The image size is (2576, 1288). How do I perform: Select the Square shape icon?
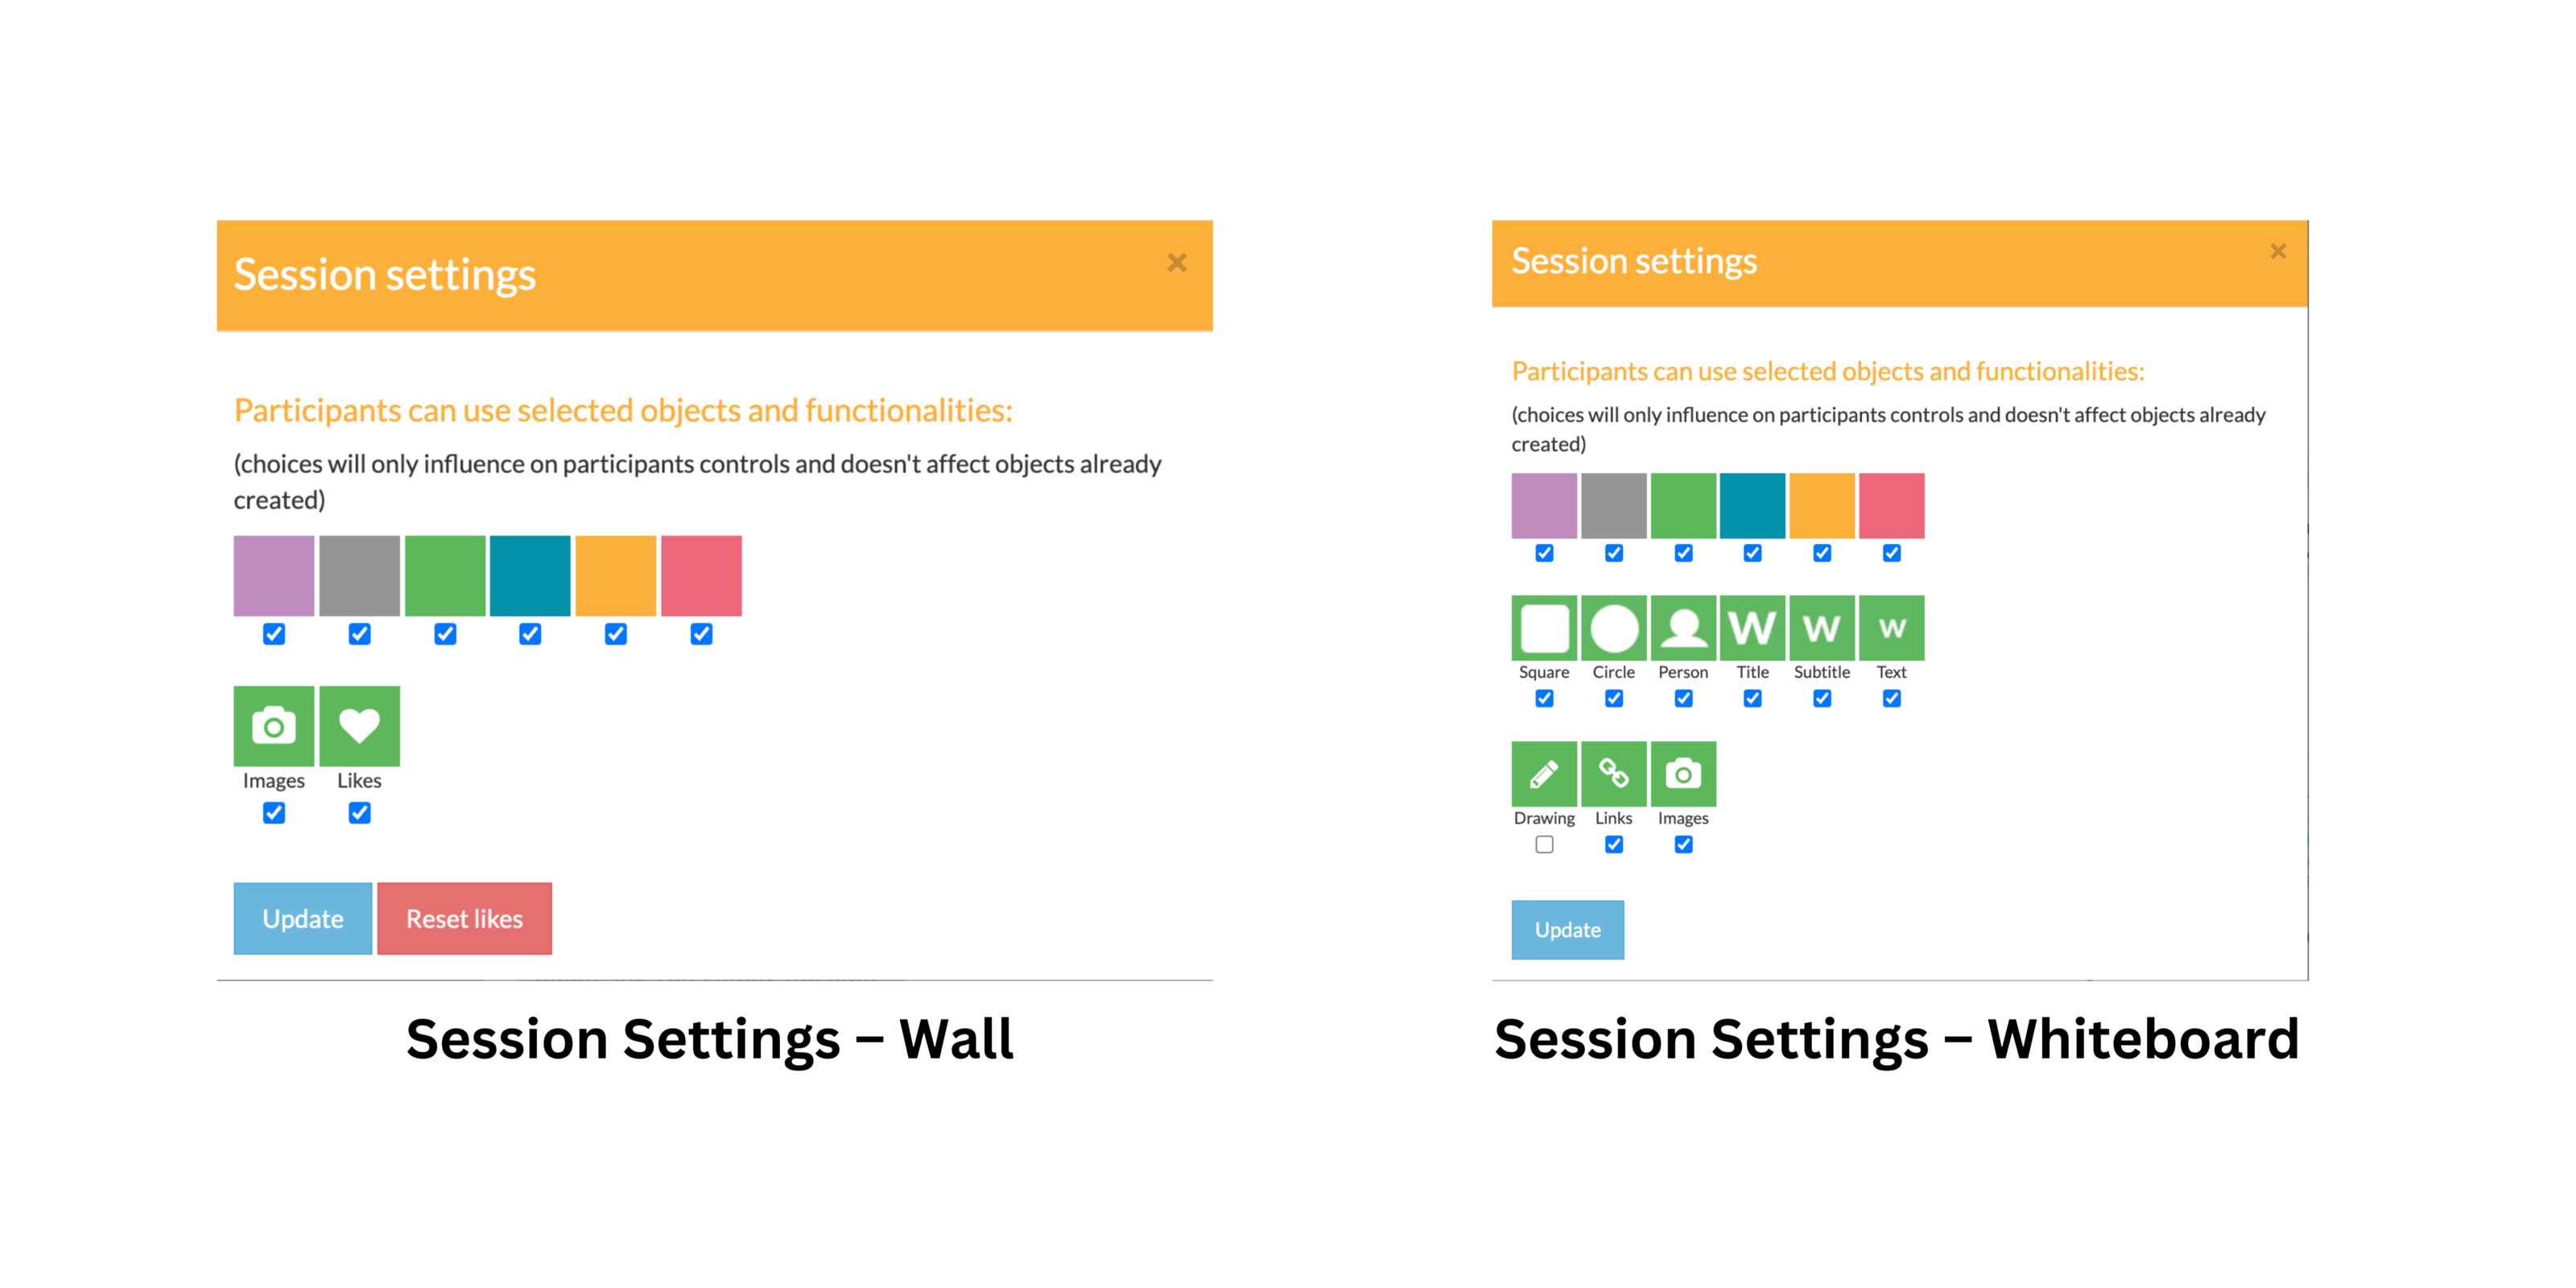(x=1544, y=628)
